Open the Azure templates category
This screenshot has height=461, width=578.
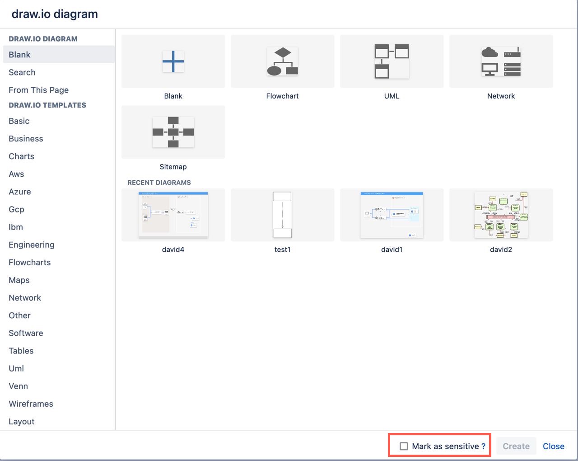pyautogui.click(x=19, y=192)
